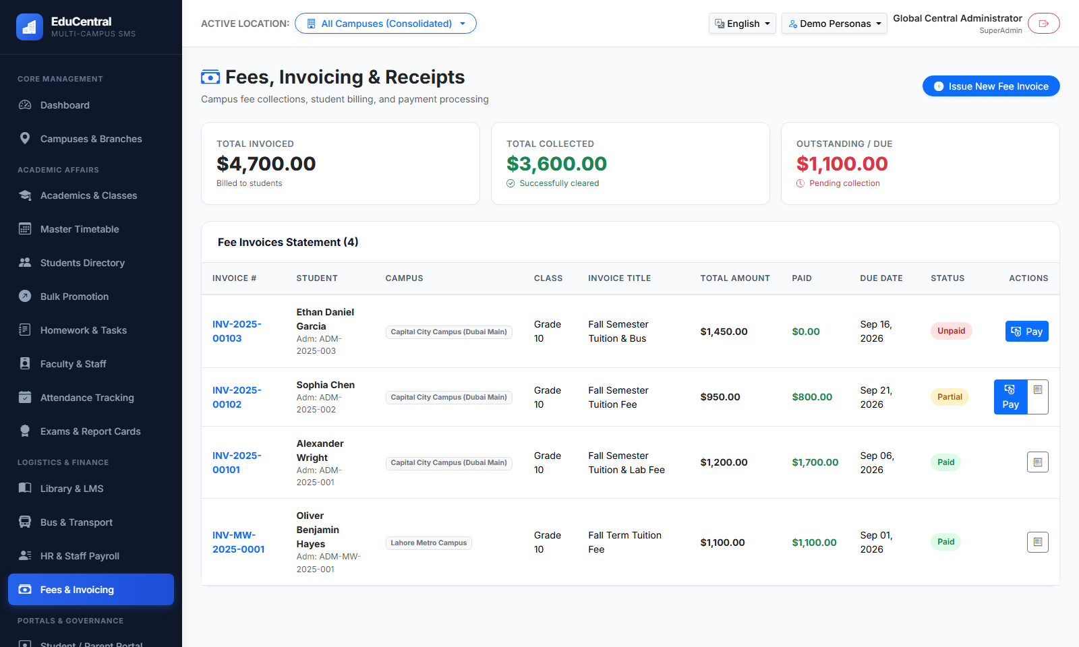Click the STATUS column header
1079x647 pixels.
click(x=947, y=278)
